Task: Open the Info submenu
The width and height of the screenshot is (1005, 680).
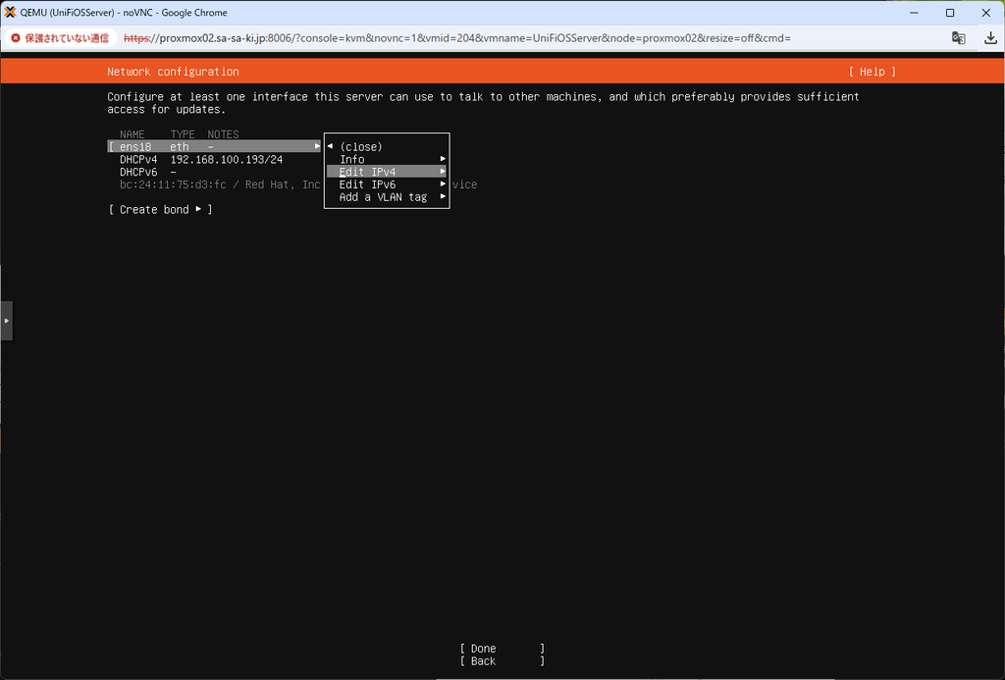Action: click(x=387, y=159)
